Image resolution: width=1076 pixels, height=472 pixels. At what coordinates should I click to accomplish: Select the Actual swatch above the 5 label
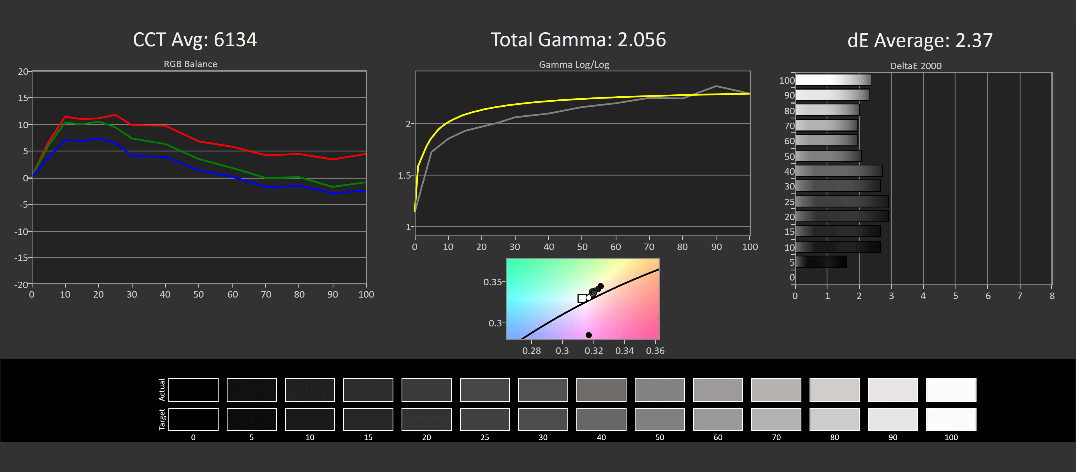coord(251,390)
